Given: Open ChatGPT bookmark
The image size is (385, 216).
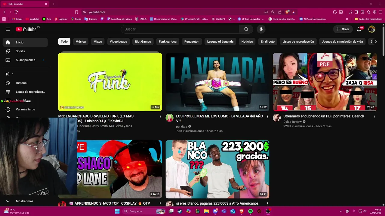Looking at the screenshot, I should pos(218,19).
